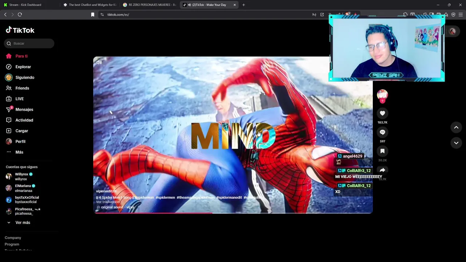Click the open-in-new-window icon in the address bar
The width and height of the screenshot is (466, 262).
pyautogui.click(x=322, y=15)
